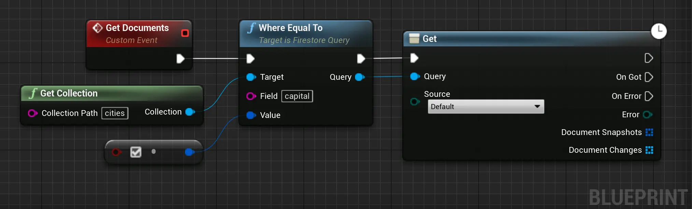Click the On Got execution output pin
The image size is (692, 209).
tap(649, 77)
